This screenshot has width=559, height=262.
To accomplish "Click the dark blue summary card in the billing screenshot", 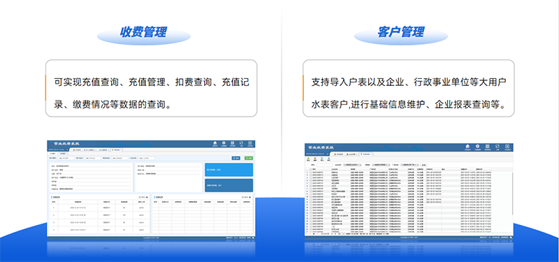I will pos(229,185).
